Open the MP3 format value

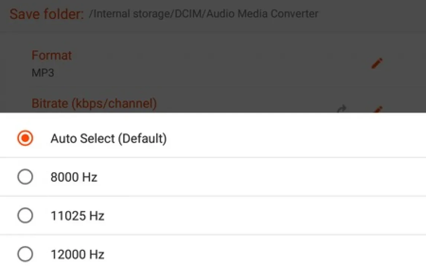pos(43,72)
